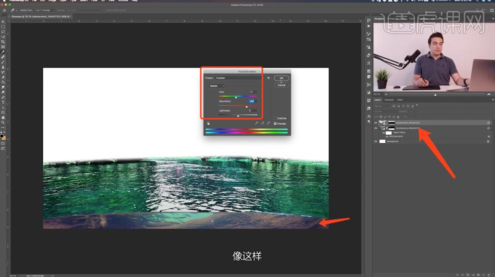Click Cancel in Hue/Saturation dialog
Screen dimensions: 495x277
point(281,85)
